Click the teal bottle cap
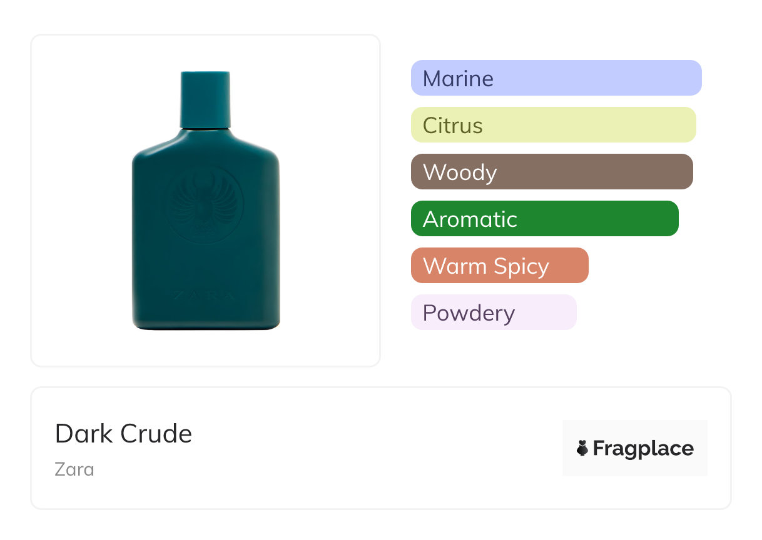Viewport: 762px width, 540px height. coord(205,99)
